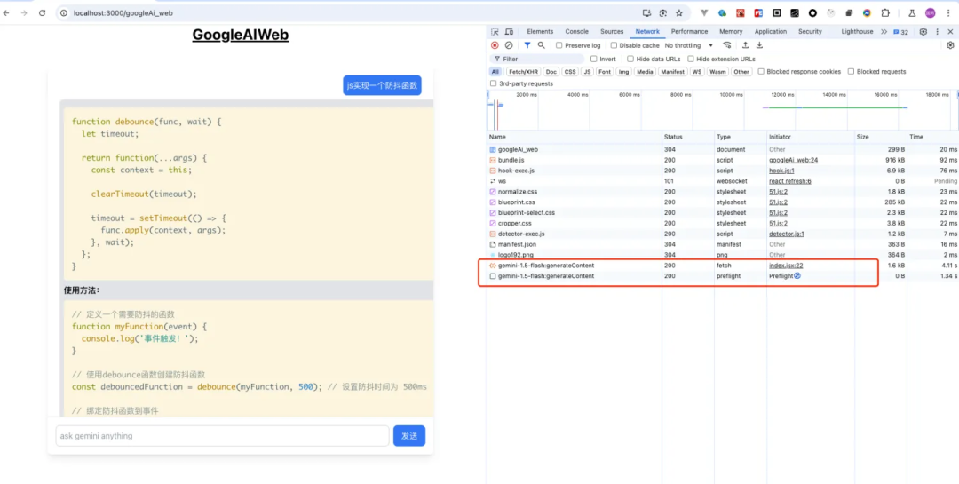Click the blue 发送 send button
This screenshot has width=959, height=484.
click(408, 436)
